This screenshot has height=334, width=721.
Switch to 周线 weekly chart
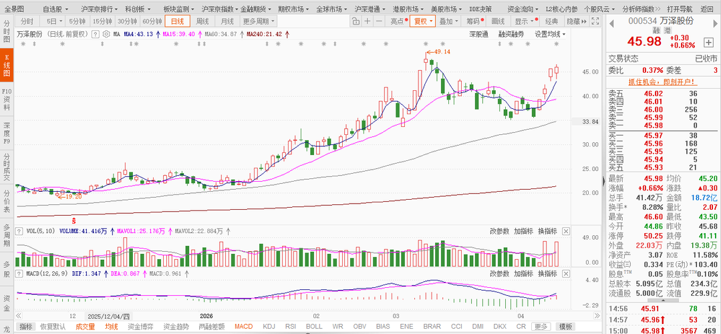[x=202, y=21]
